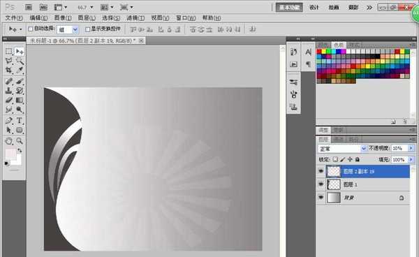
Task: Pick the red swatch in color panel
Action: coord(319,52)
